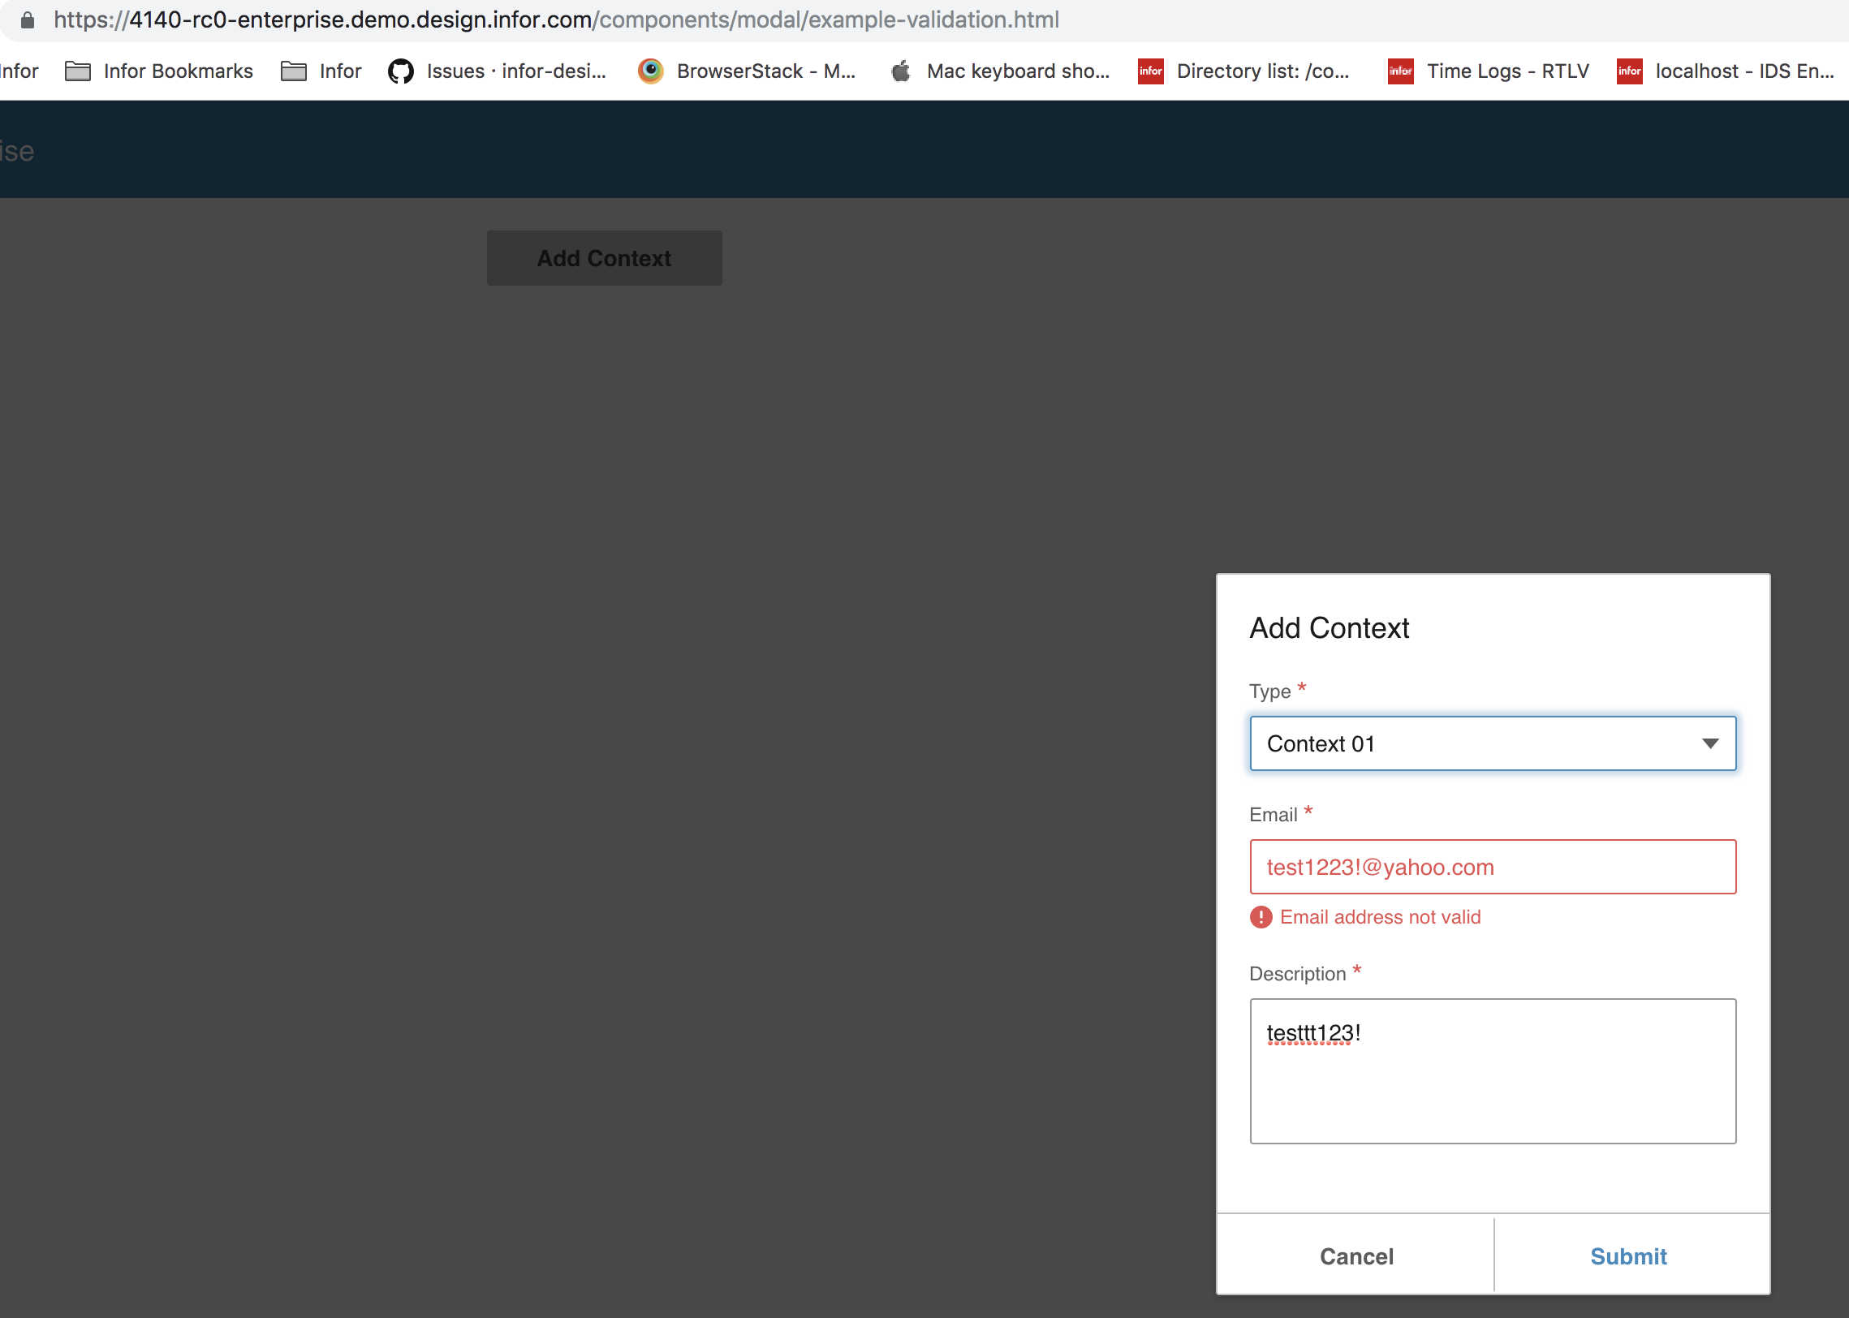
Task: Click the red email error alert icon
Action: [1261, 917]
